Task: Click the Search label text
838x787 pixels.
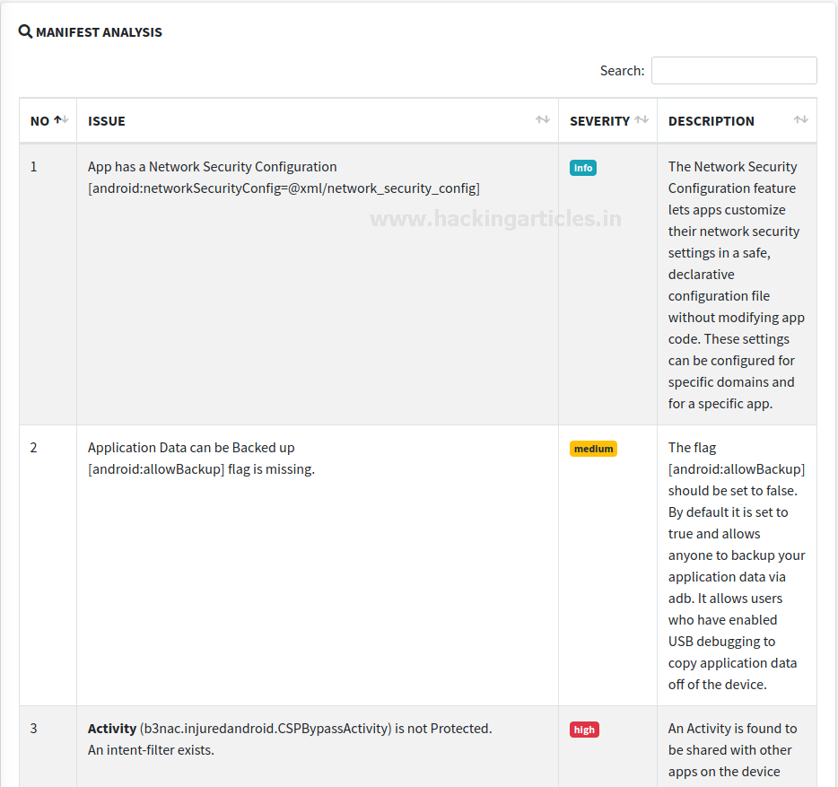Action: pos(622,71)
